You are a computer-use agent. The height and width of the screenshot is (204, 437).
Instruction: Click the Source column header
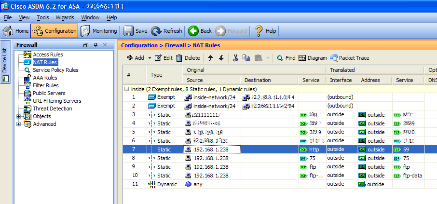[212, 80]
